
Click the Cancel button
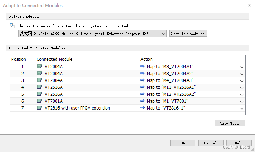211,143
